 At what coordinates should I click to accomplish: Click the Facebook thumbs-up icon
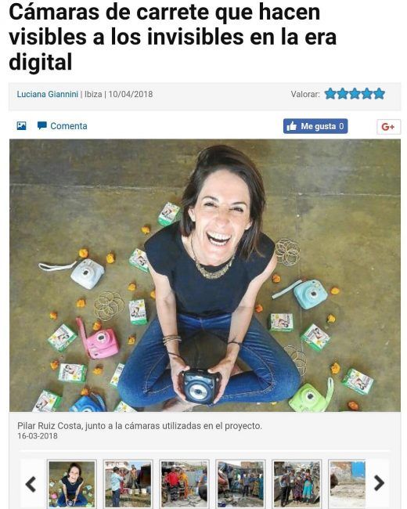click(292, 126)
